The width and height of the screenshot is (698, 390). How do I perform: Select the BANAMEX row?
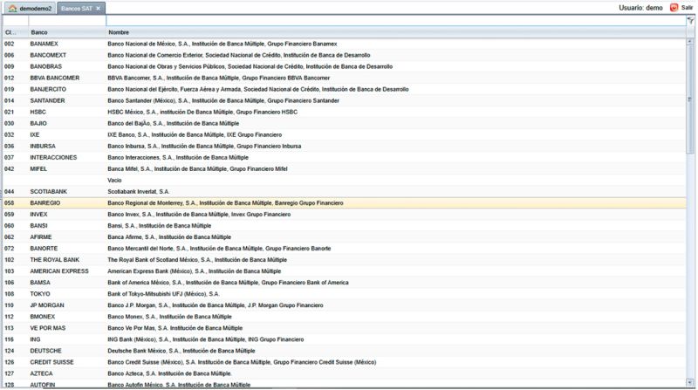click(344, 44)
